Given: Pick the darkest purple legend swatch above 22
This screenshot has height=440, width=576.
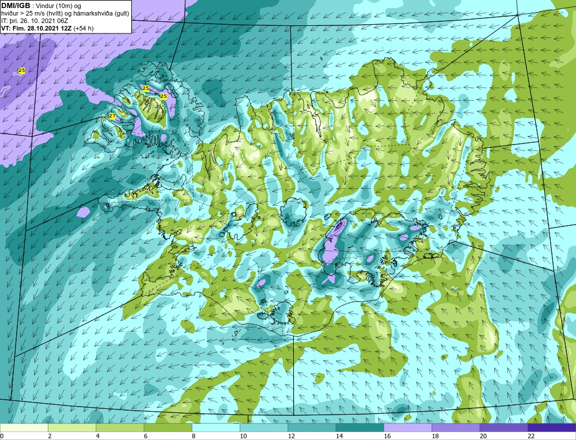Looking at the screenshot, I should (552, 427).
